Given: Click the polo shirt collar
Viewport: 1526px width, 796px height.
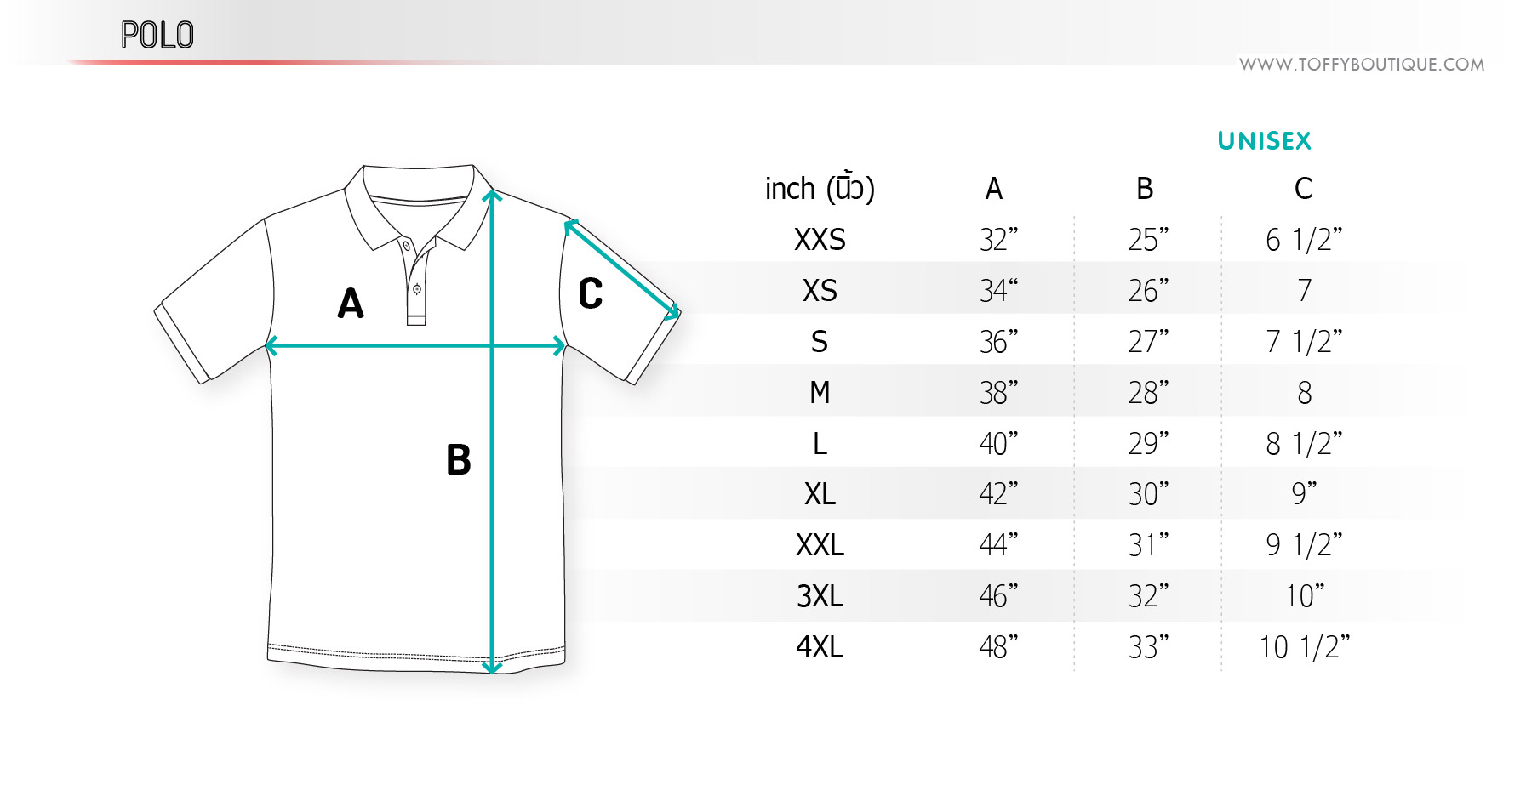Looking at the screenshot, I should [419, 207].
